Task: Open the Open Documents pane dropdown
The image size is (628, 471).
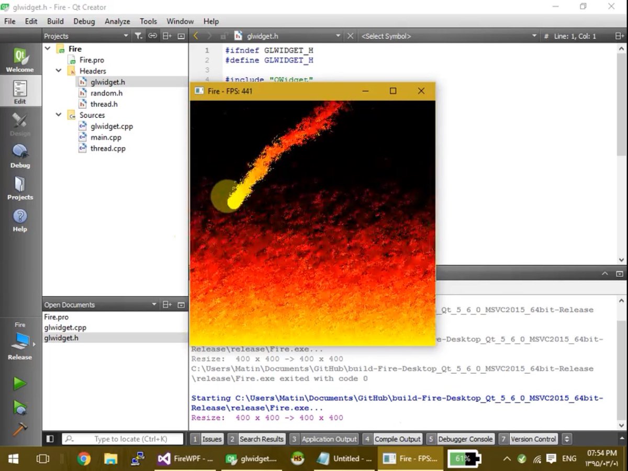Action: coord(153,304)
